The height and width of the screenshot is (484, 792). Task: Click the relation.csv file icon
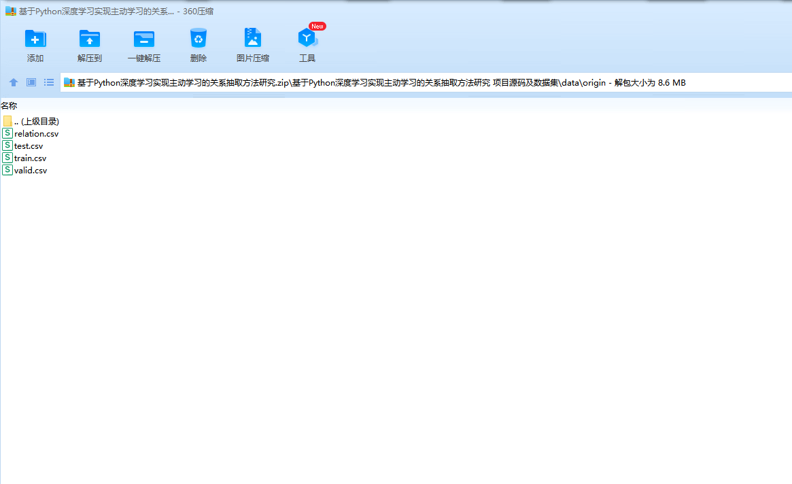(x=7, y=133)
